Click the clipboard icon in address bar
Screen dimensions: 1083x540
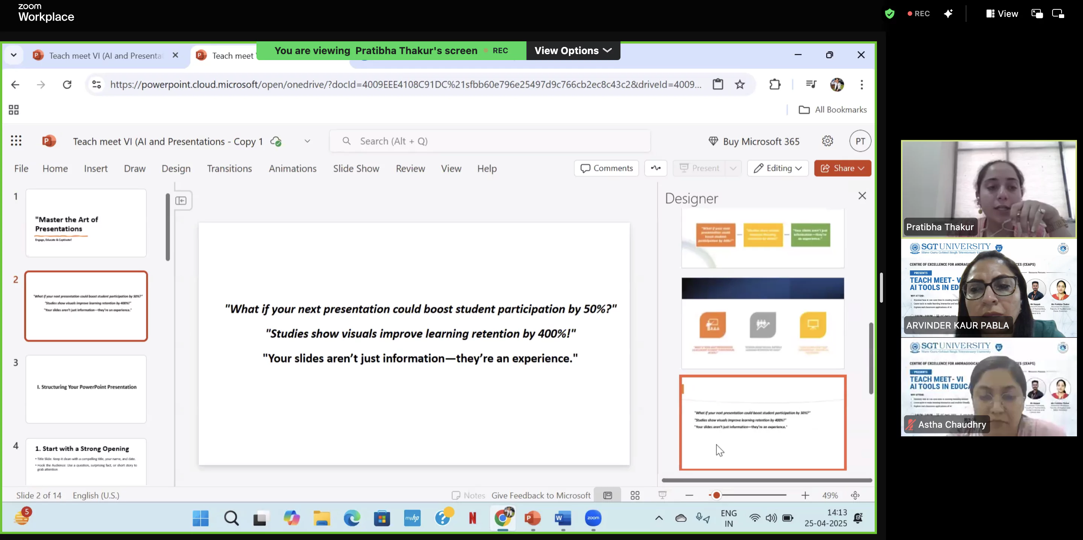(717, 84)
